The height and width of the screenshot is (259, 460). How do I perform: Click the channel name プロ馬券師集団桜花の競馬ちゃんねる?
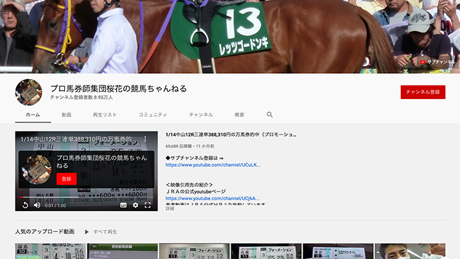click(119, 89)
